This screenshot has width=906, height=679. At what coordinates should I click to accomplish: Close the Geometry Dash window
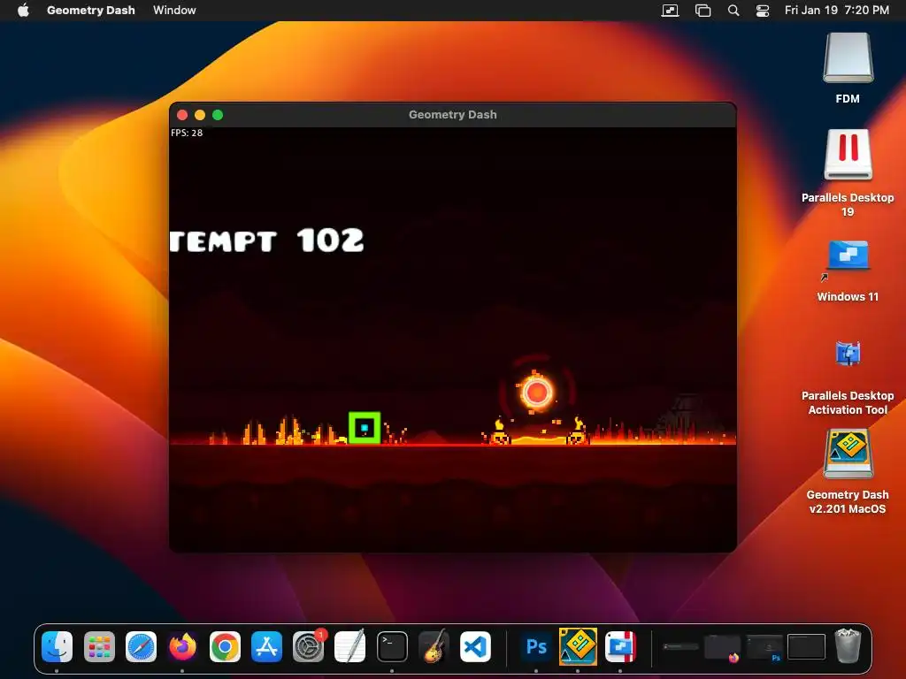[182, 115]
